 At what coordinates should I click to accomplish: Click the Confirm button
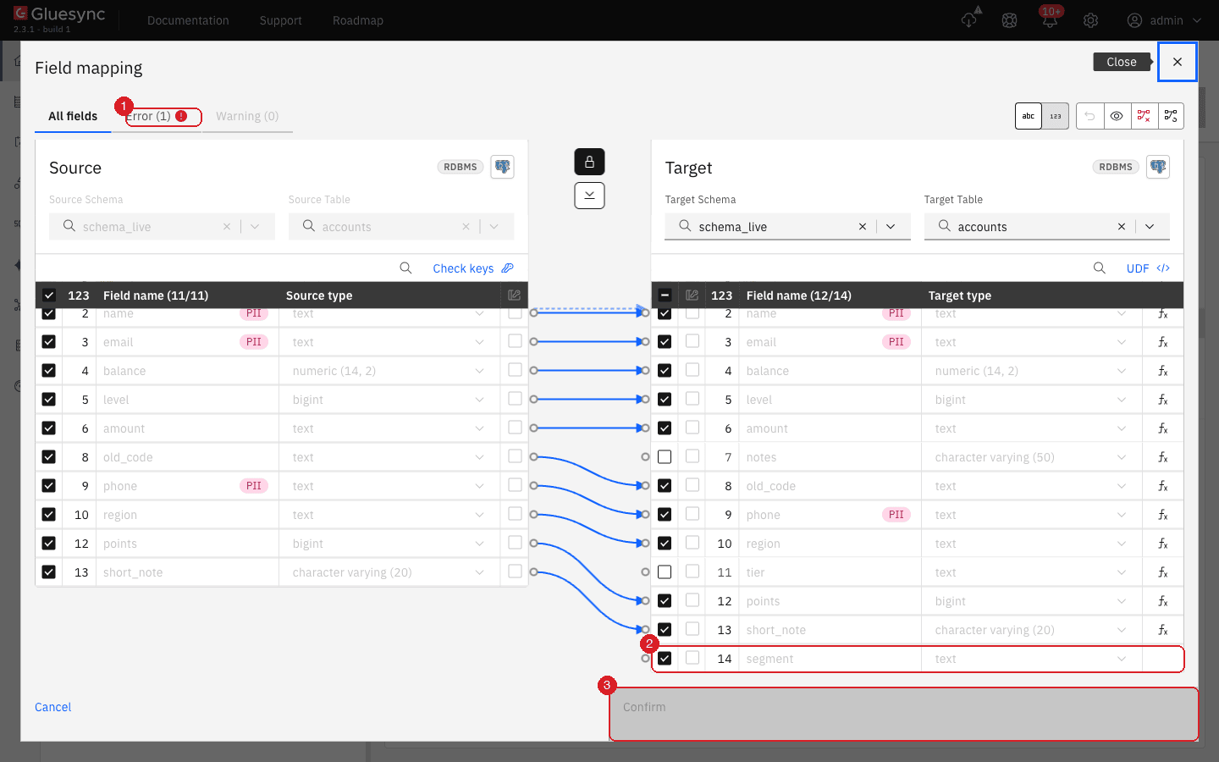point(904,715)
